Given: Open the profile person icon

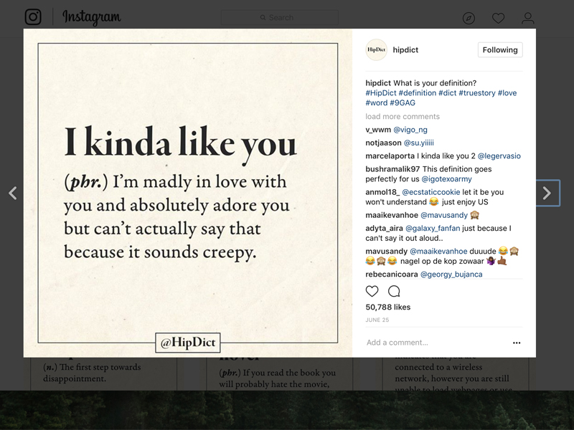Looking at the screenshot, I should coord(528,18).
